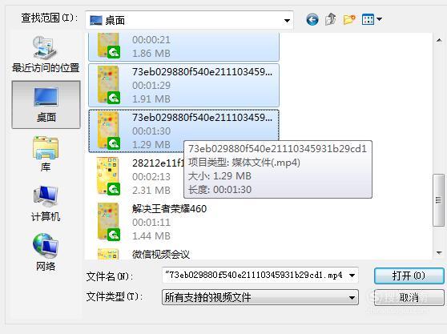Click the Open (打开) button
This screenshot has width=447, height=334.
tap(409, 276)
